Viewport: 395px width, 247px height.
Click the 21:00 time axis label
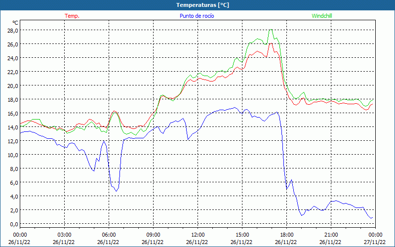coord(331,235)
